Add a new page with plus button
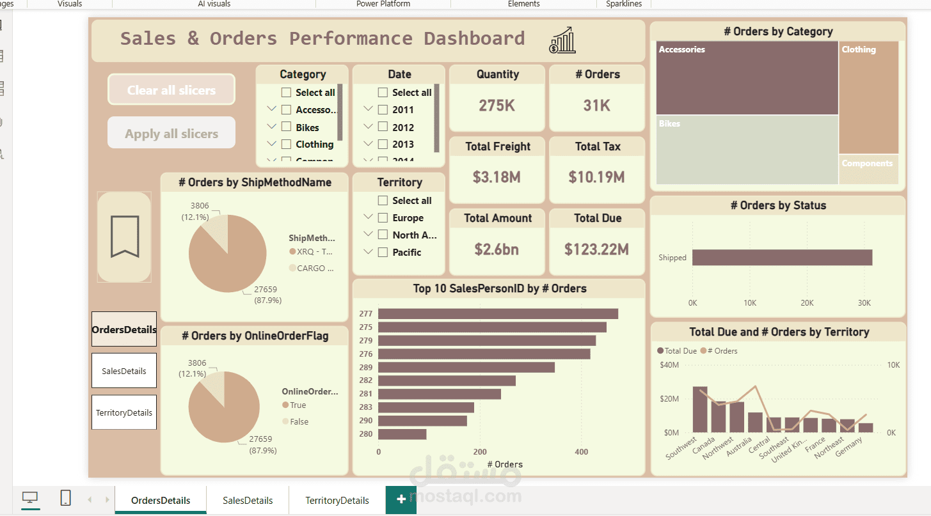 (401, 499)
